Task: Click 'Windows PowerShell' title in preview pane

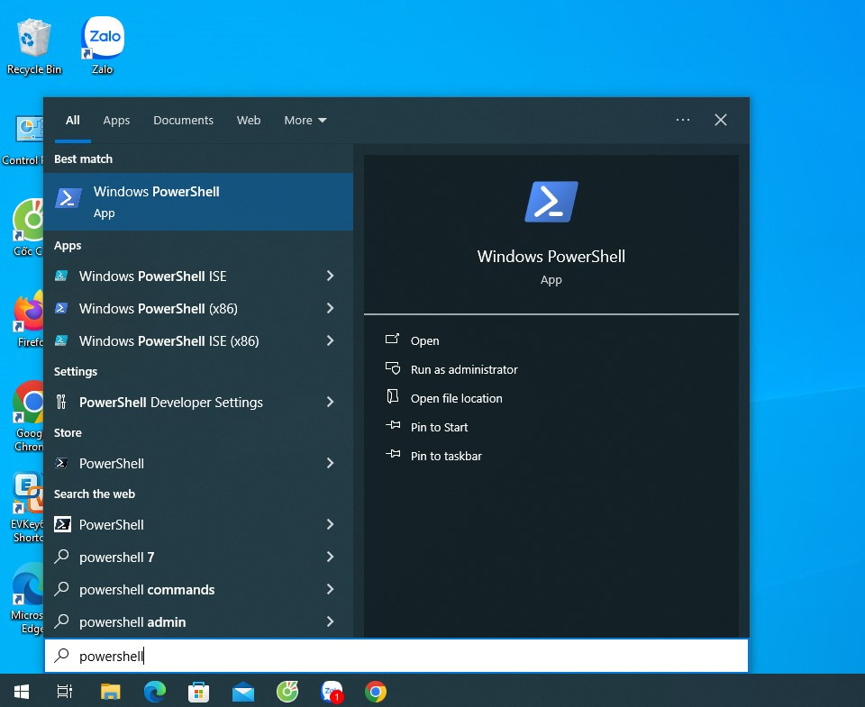Action: coord(551,257)
